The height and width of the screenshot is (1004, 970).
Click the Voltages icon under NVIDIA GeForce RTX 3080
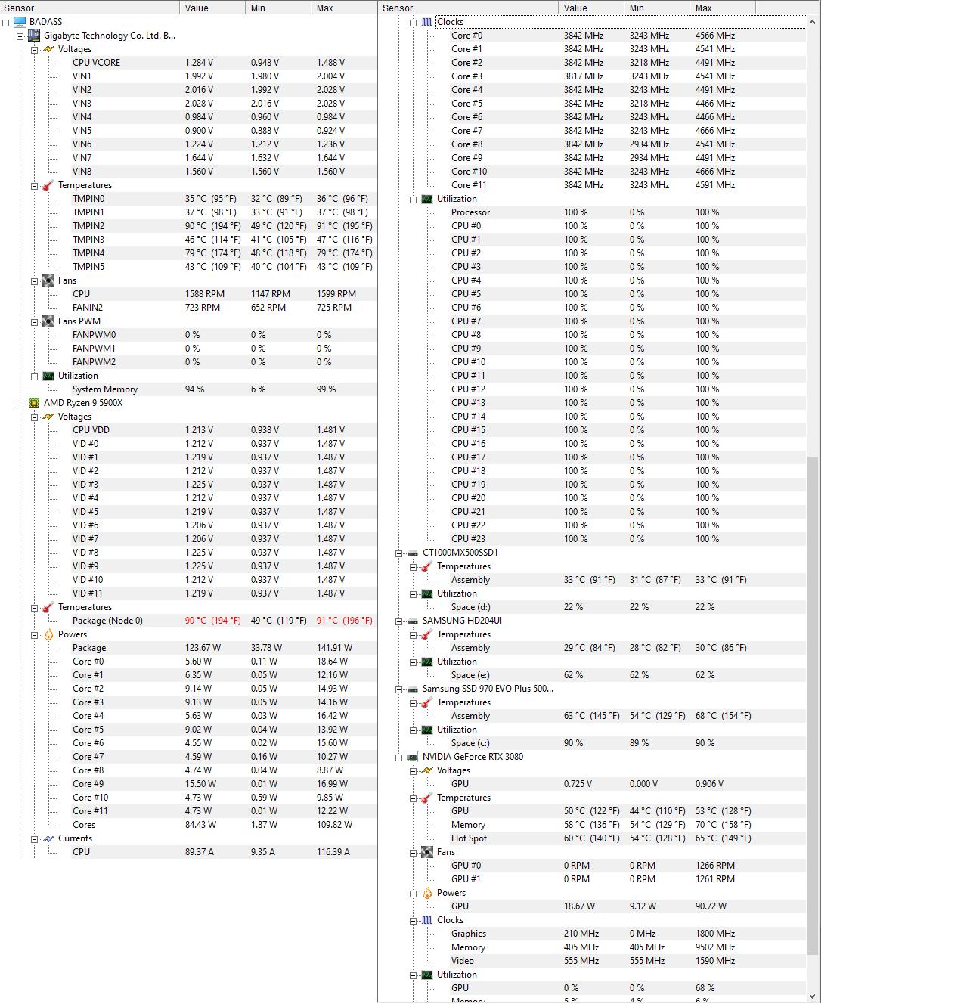tap(427, 770)
